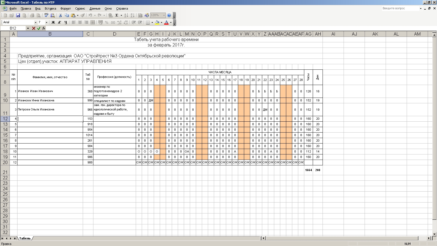Screen dimensions: 437x246
Task: Open the Arial font name dropdown
Action: click(x=36, y=22)
